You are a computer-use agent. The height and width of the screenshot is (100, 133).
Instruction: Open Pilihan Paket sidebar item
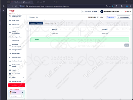[x=15, y=20]
